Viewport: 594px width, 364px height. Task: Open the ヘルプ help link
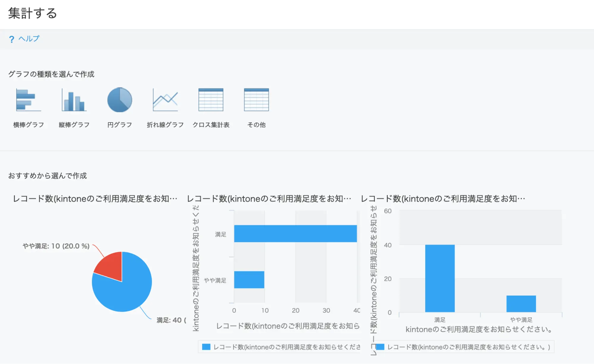pyautogui.click(x=29, y=39)
